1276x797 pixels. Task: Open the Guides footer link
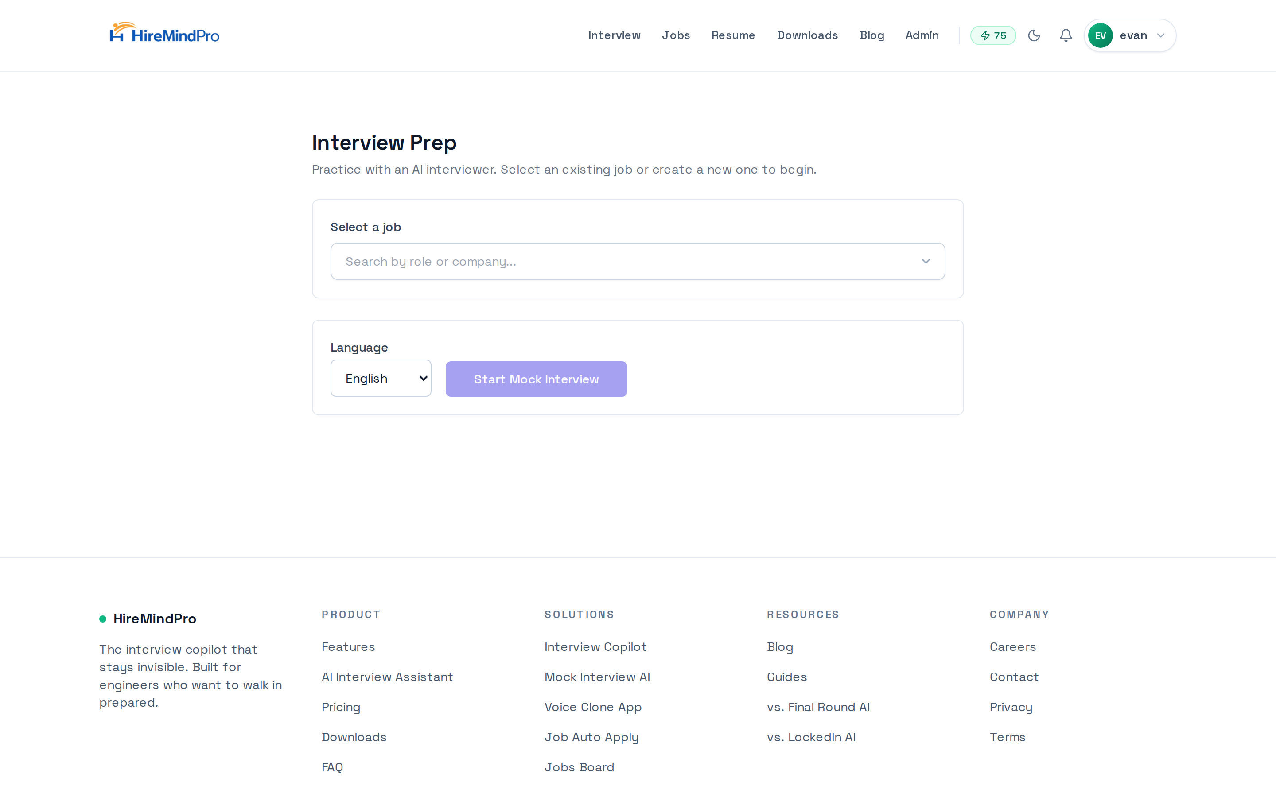coord(787,677)
